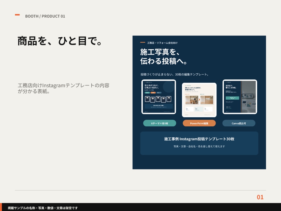Open the beige kitchen before-after template thumbnail
The image size is (281, 211).
199,100
